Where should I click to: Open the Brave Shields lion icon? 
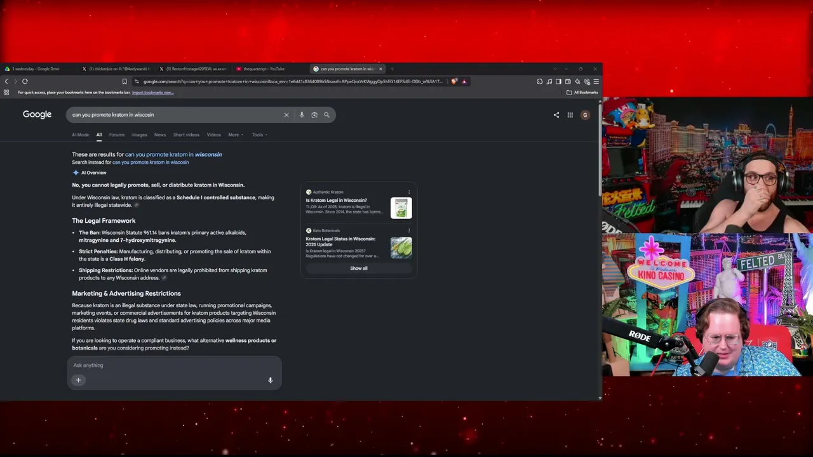point(454,81)
